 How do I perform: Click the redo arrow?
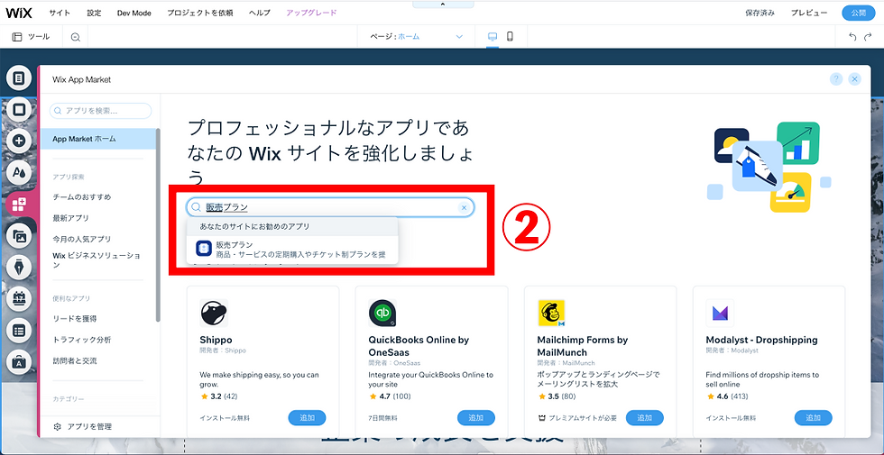click(x=868, y=37)
